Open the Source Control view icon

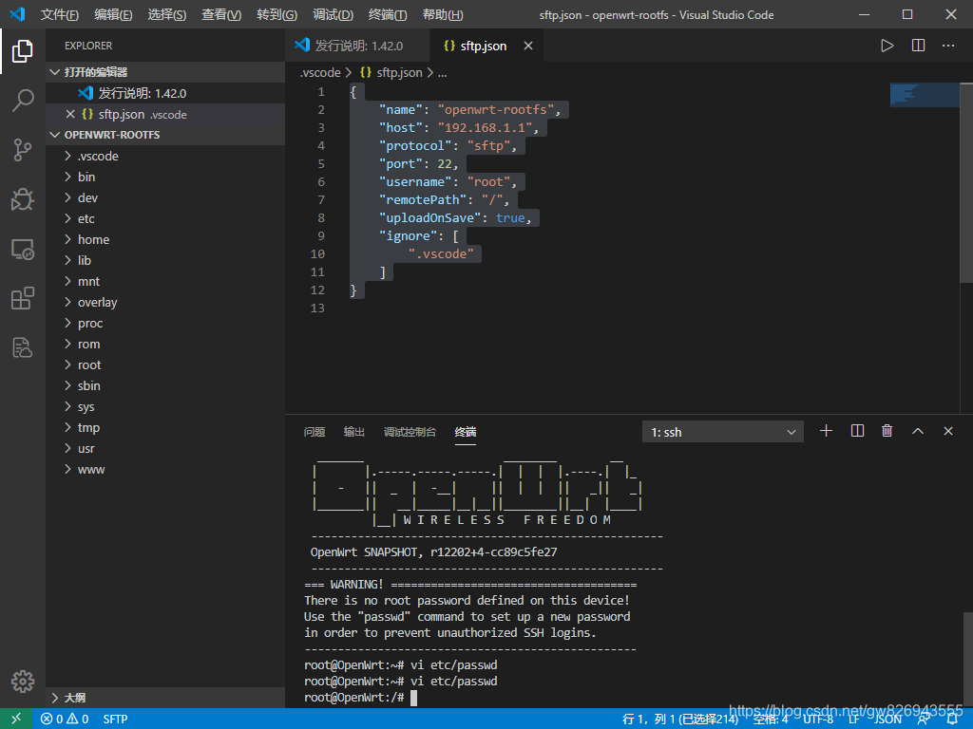(23, 149)
